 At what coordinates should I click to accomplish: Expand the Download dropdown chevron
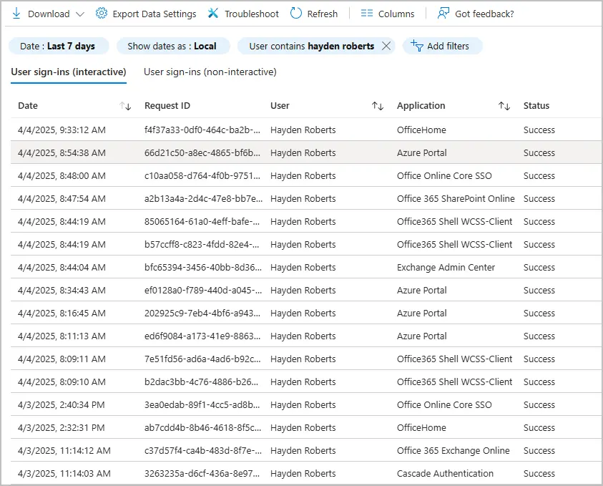[x=80, y=14]
